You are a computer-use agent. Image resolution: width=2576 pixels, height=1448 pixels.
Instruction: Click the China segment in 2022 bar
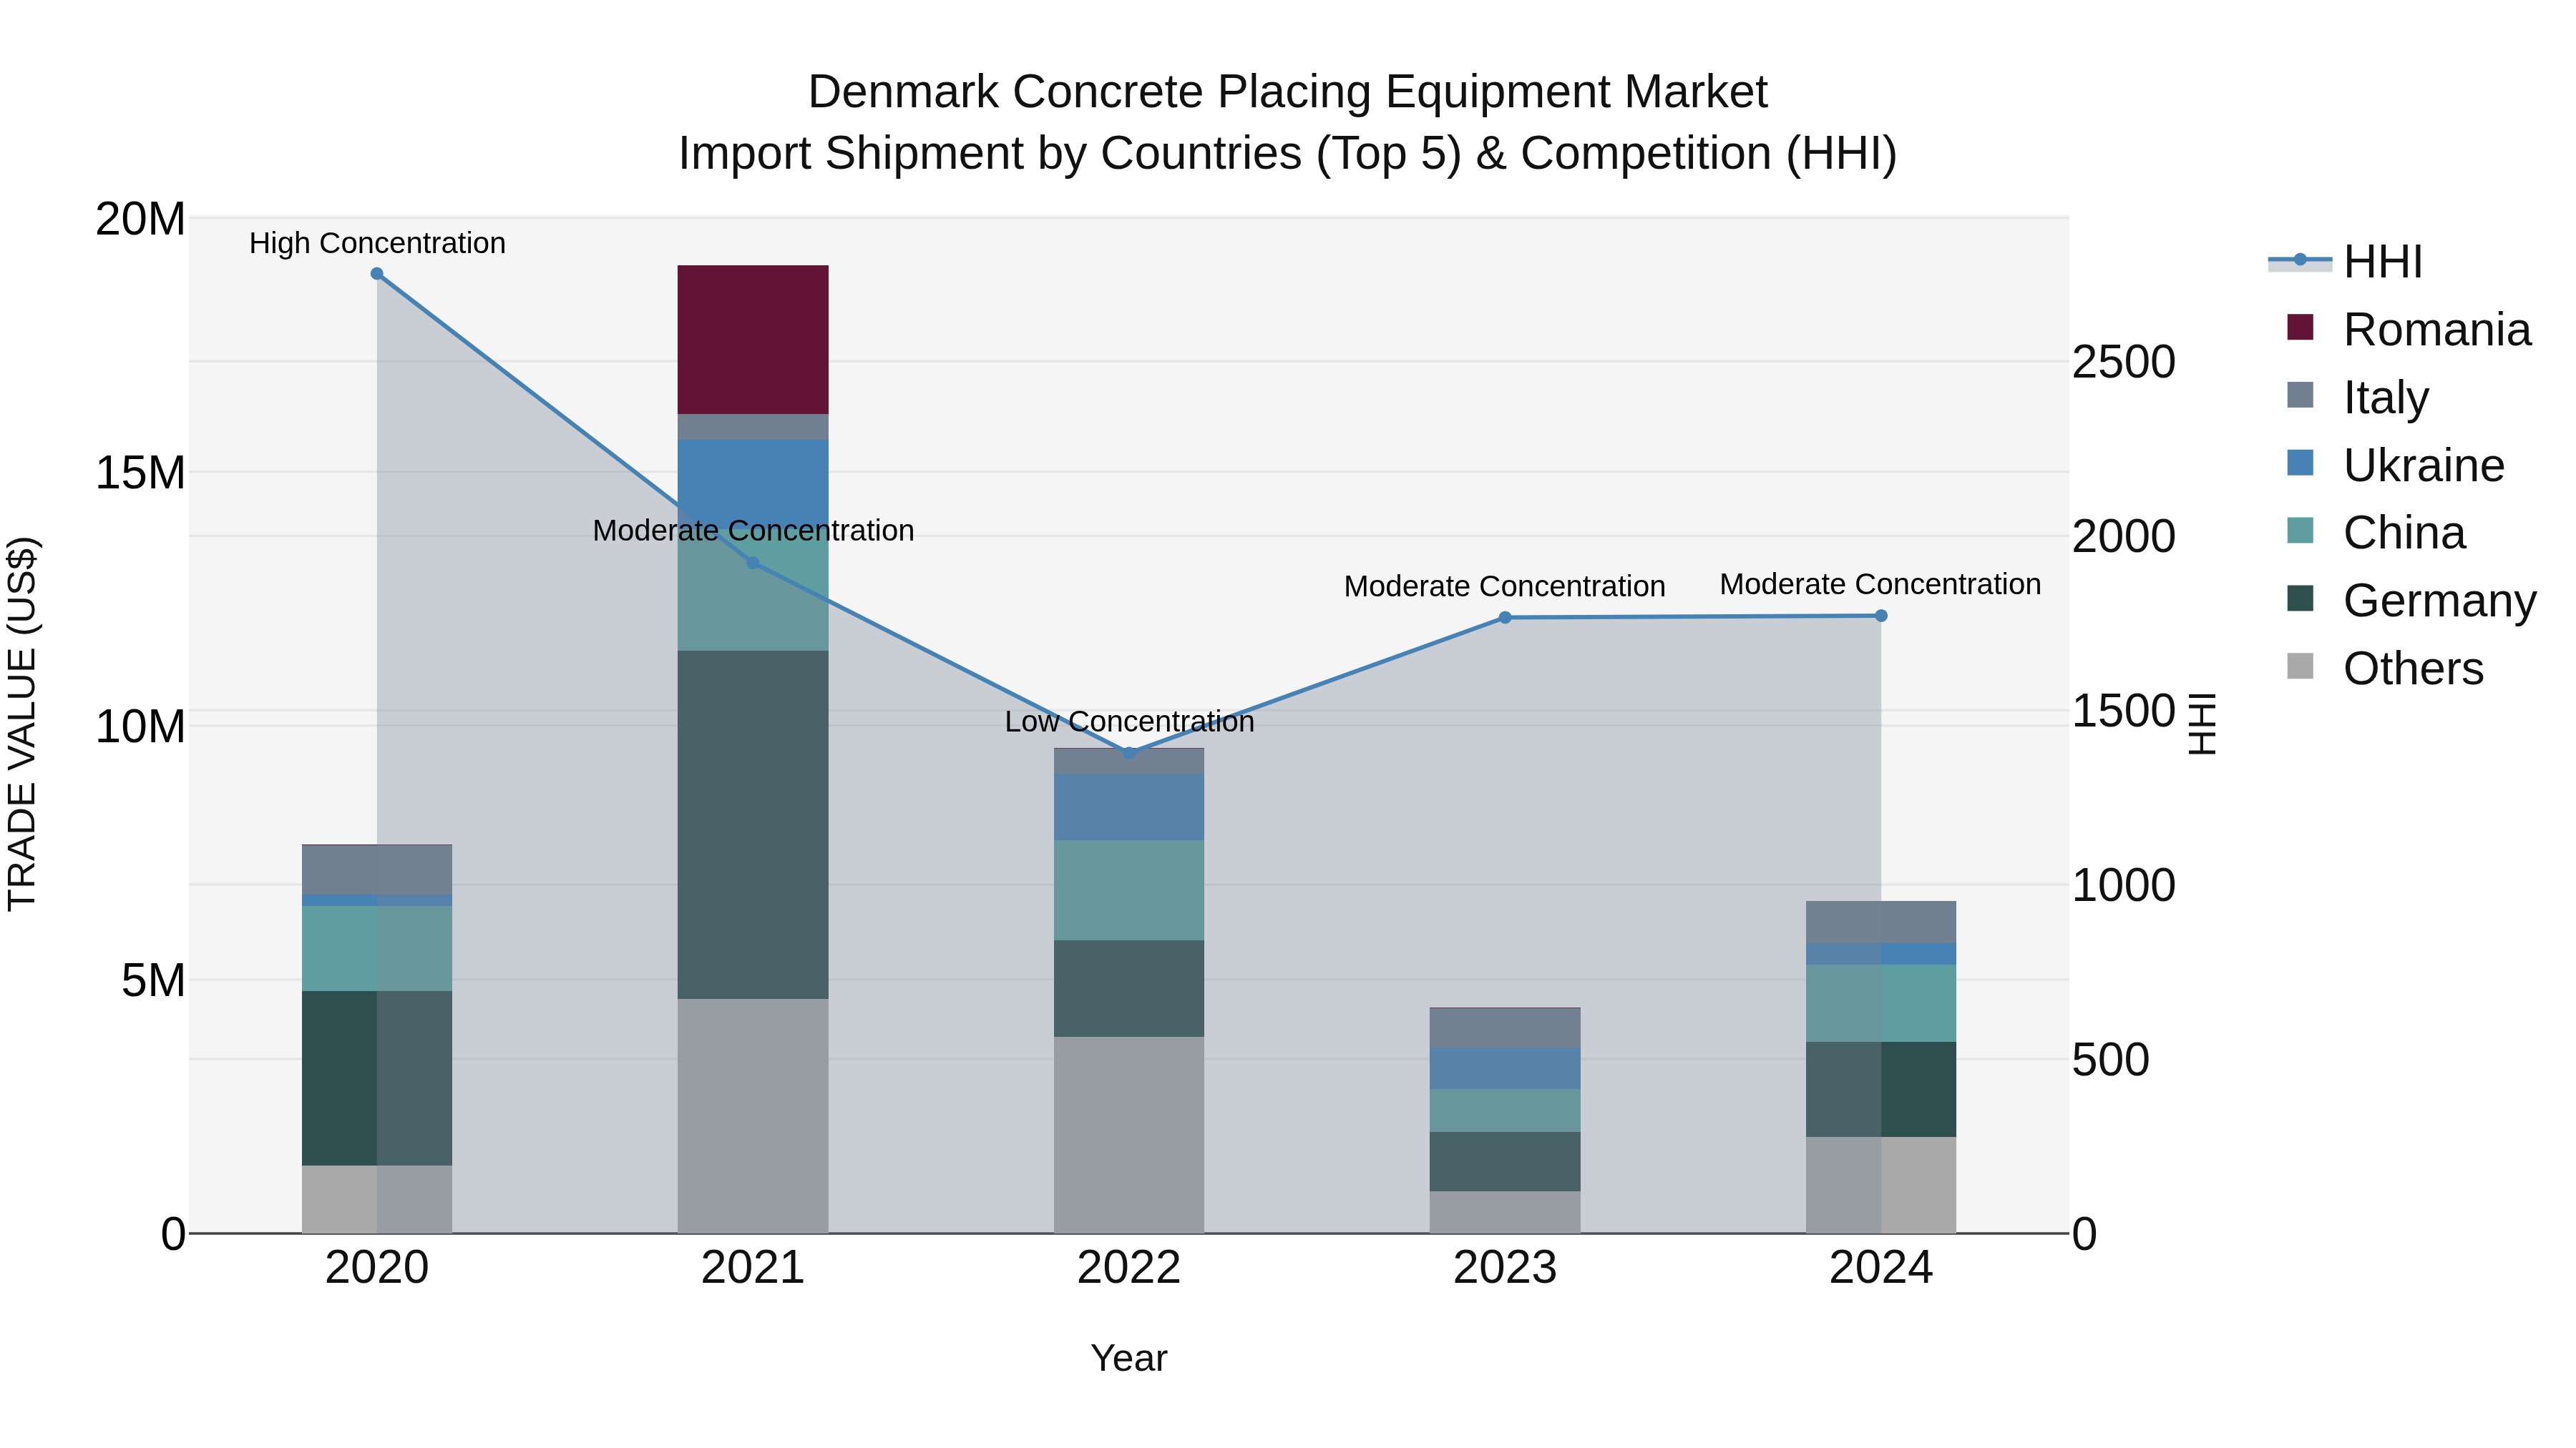click(1129, 890)
